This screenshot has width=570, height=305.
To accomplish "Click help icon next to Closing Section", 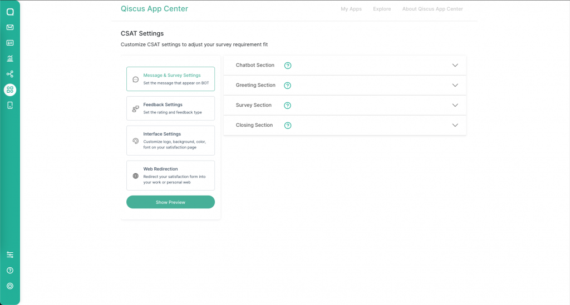I will [x=288, y=125].
